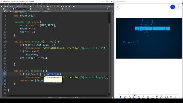Click the blue checkmark in Whiteboard toolbar
This screenshot has height=103, width=183.
click(121, 97)
